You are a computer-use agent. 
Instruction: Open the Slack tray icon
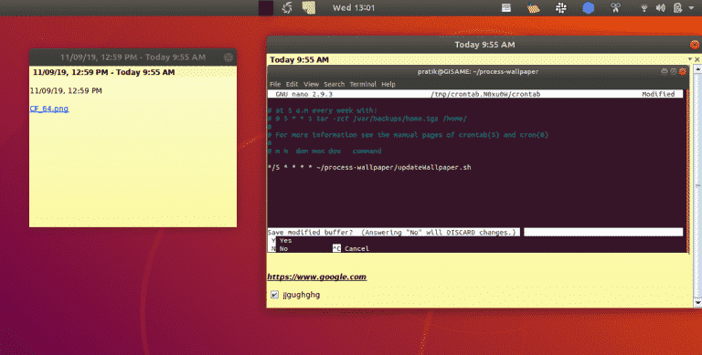coord(561,7)
